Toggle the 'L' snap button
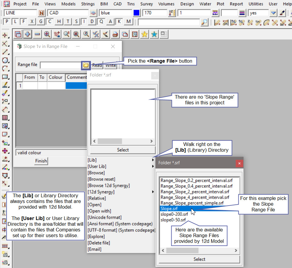Screen dimensions: 292x268 tap(15, 22)
